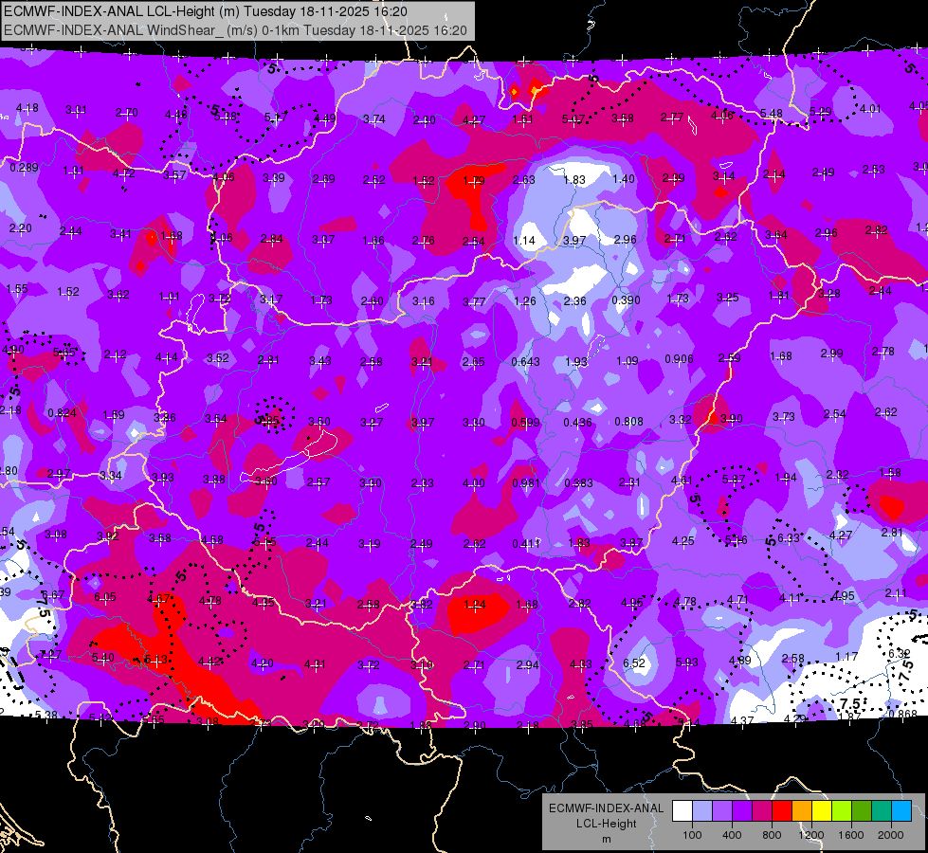928x853 pixels.
Task: Click the wind shear value 6.05
Action: 105,597
